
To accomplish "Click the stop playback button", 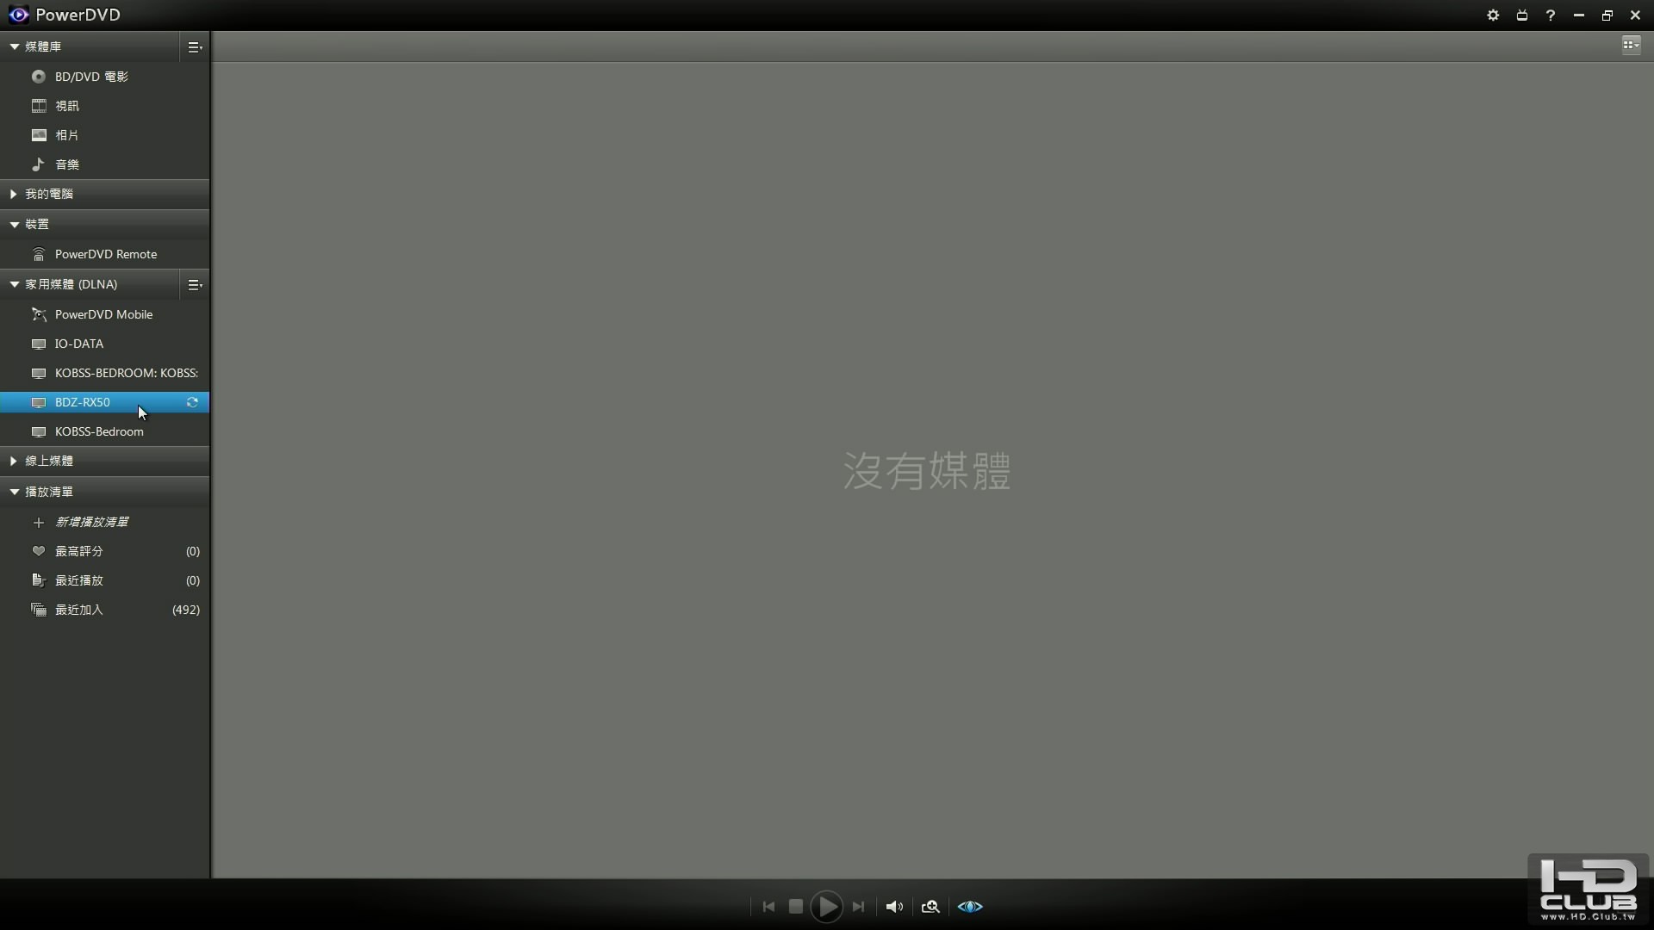I will (x=796, y=907).
